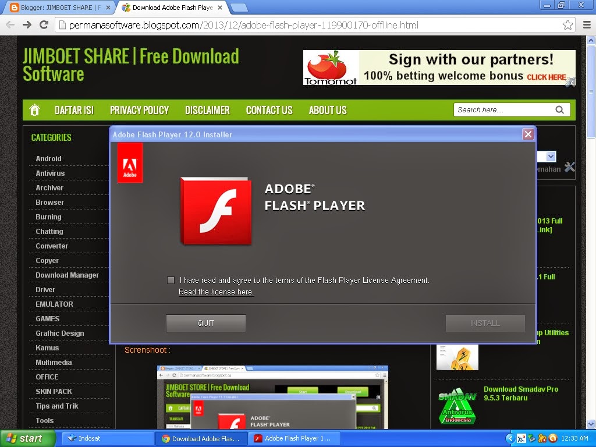This screenshot has width=596, height=447.
Task: Open the DISCLAIMER menu item
Action: 207,110
